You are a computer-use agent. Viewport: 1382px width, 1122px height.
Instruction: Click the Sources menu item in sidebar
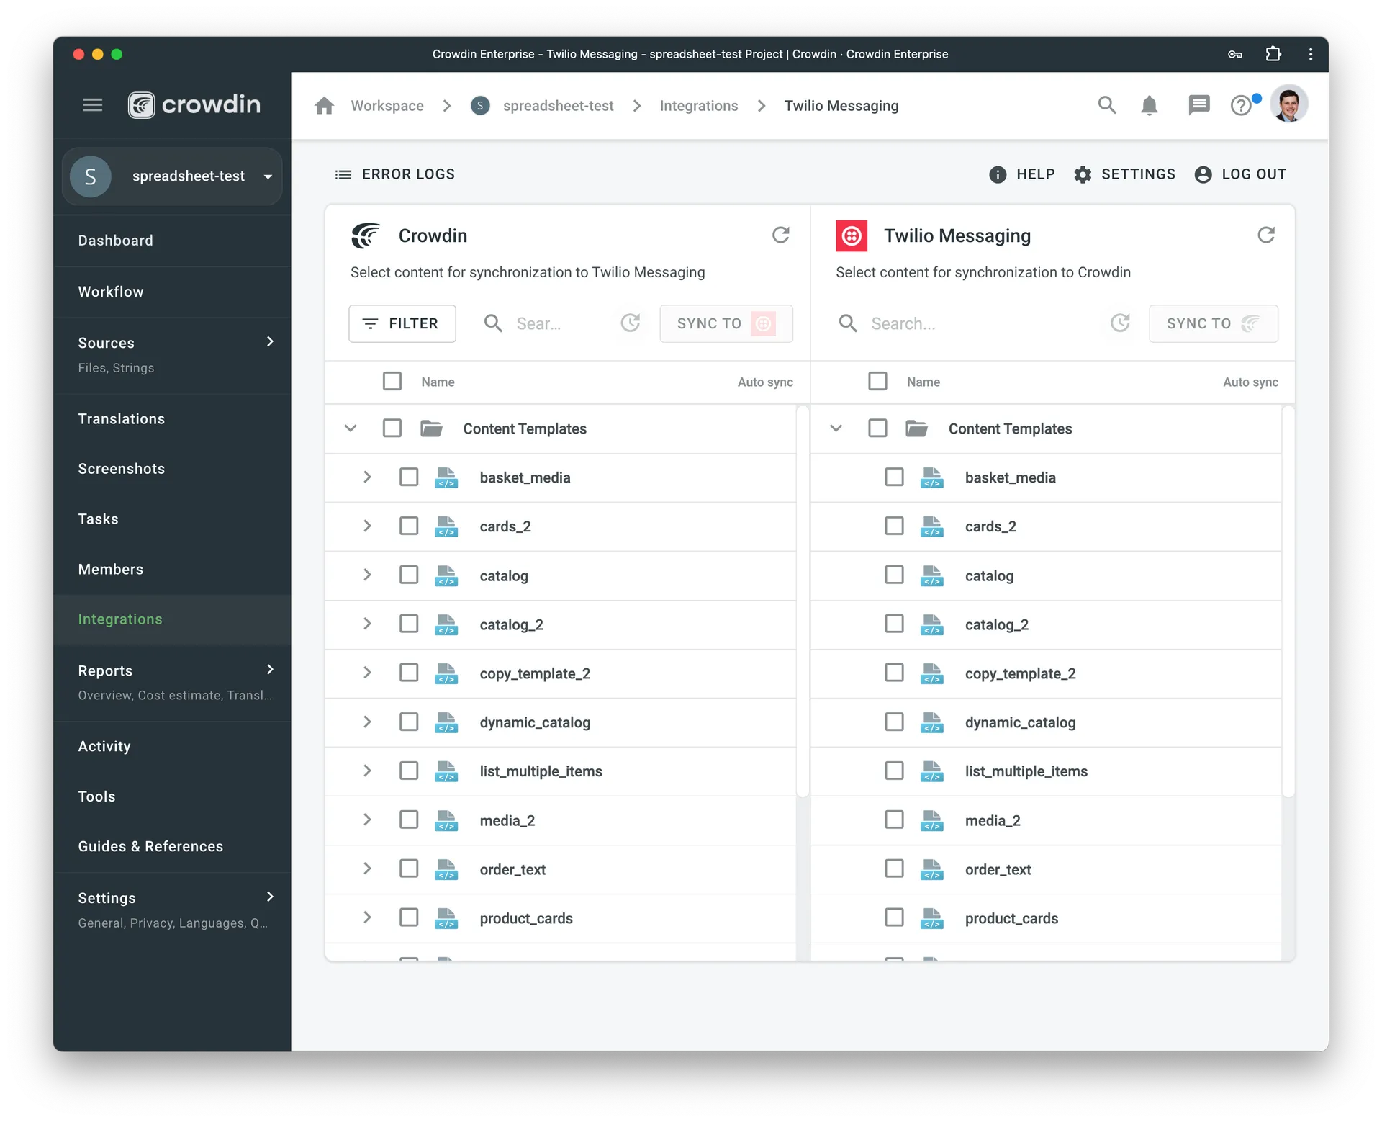(x=107, y=342)
